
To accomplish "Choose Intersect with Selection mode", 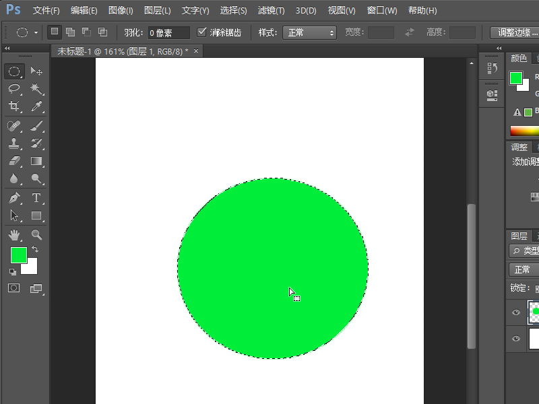I will pyautogui.click(x=103, y=32).
